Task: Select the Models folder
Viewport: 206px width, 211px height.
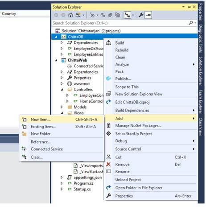Action: tap(80, 107)
